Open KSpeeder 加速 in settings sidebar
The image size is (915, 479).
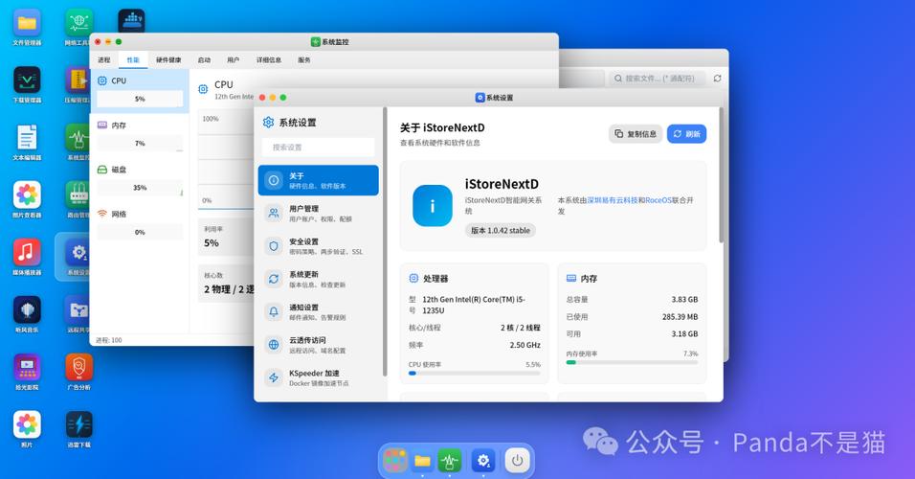(318, 377)
